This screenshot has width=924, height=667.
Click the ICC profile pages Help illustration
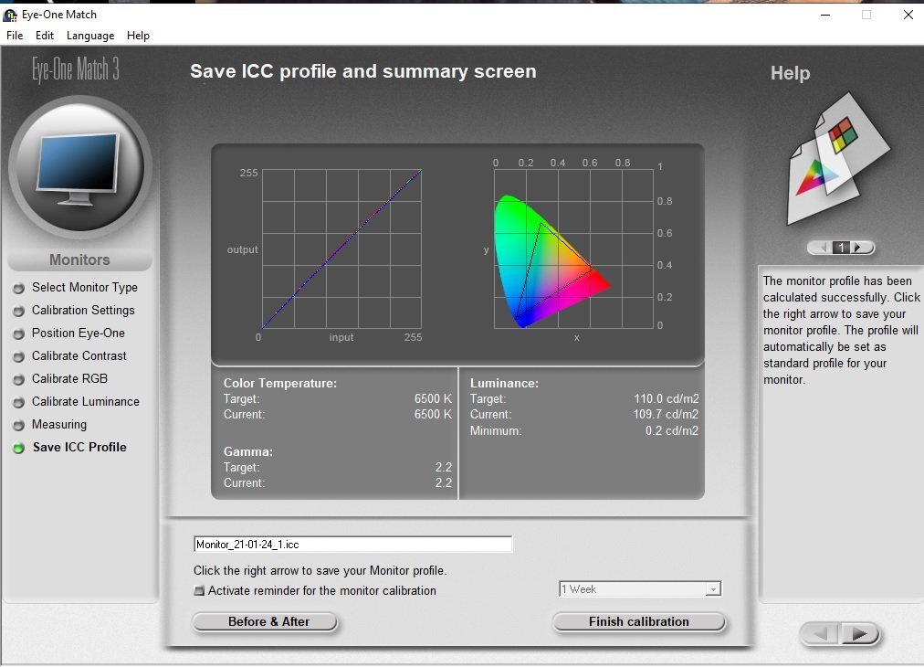coord(838,159)
